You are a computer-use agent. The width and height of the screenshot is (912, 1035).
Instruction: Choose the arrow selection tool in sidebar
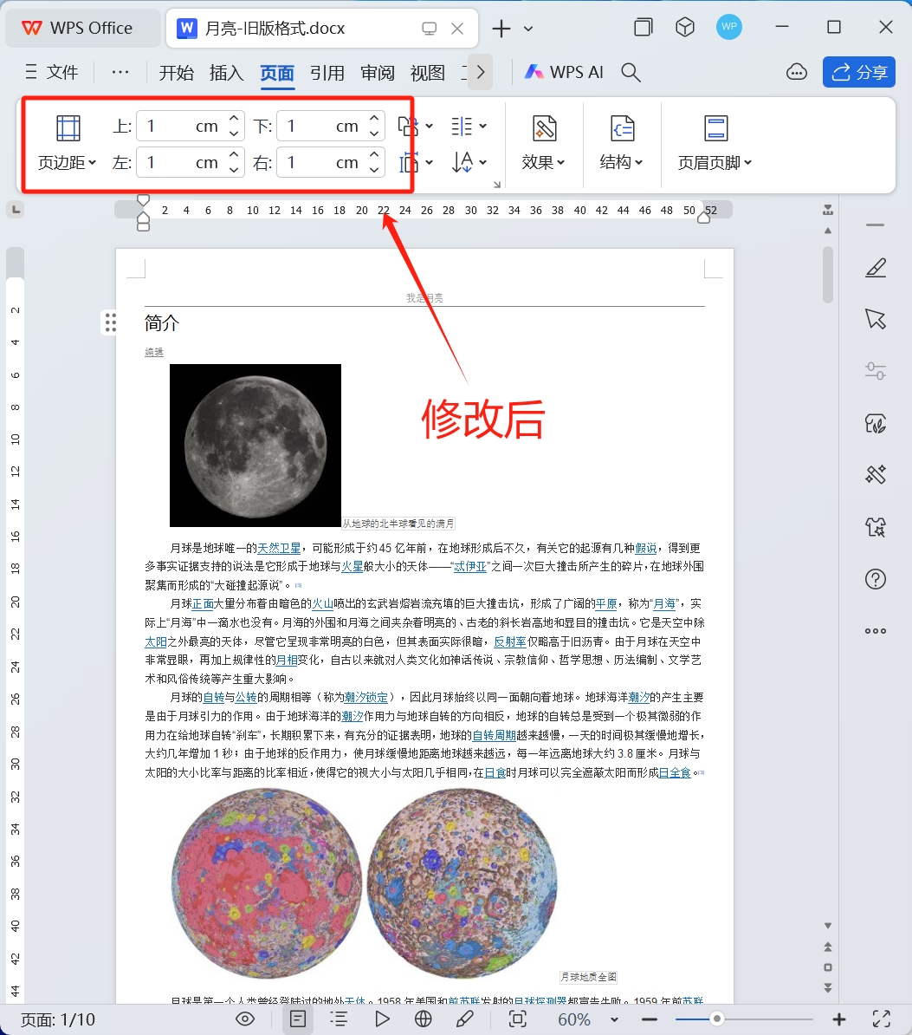[x=876, y=319]
